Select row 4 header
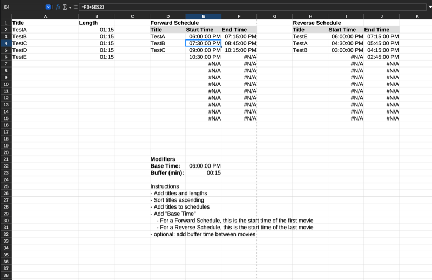432x280 pixels. pyautogui.click(x=6, y=43)
